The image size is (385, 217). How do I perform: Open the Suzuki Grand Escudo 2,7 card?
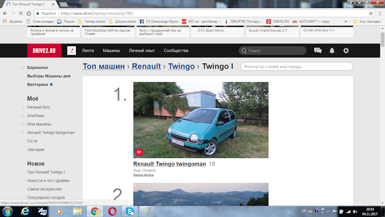[272, 32]
